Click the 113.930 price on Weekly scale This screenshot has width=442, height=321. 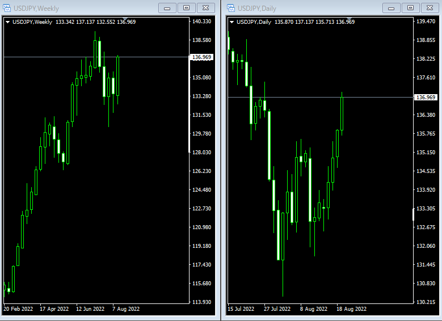(201, 302)
